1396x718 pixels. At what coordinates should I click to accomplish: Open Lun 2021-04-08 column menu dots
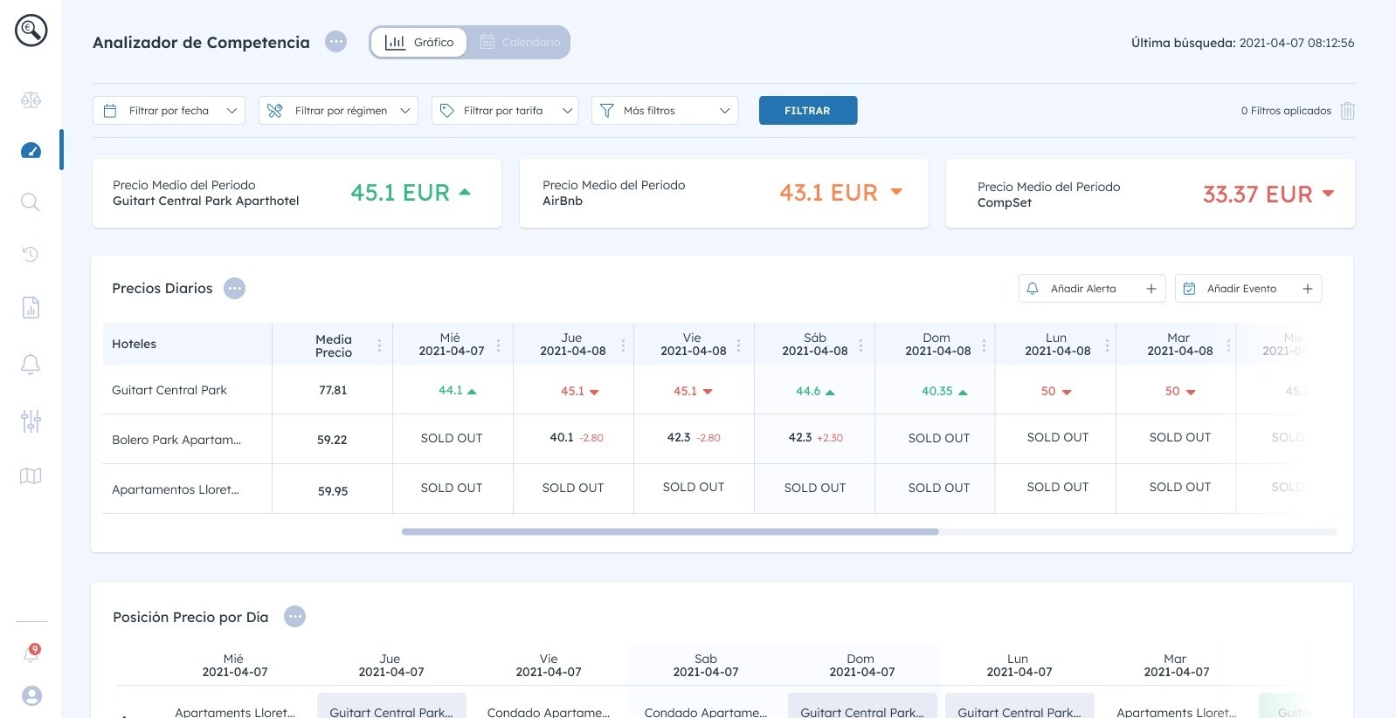tap(1107, 345)
